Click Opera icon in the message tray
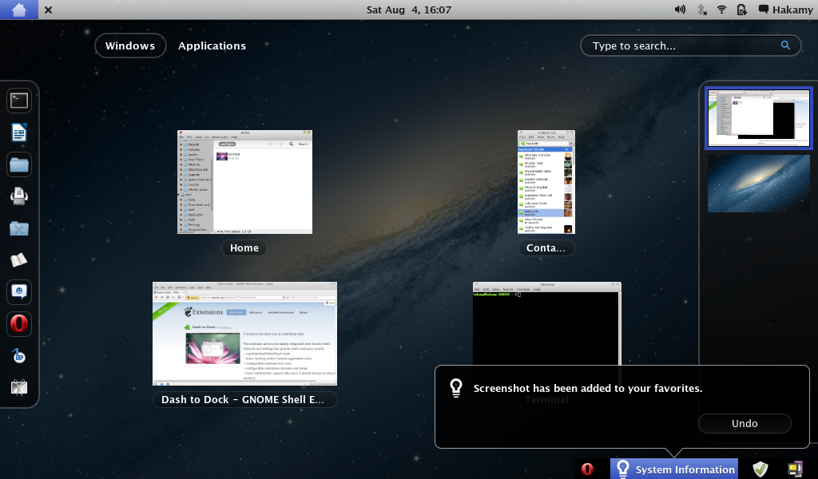The width and height of the screenshot is (818, 479). (x=587, y=469)
